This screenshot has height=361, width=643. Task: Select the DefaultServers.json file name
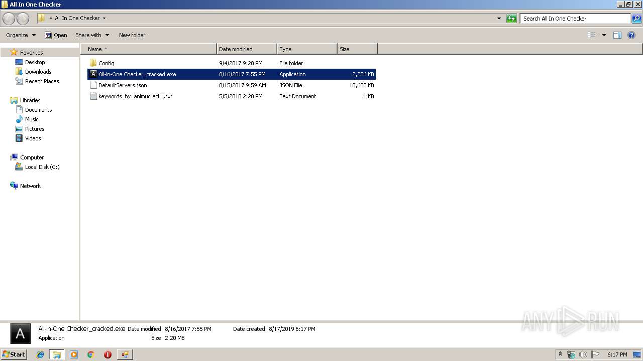click(x=123, y=85)
